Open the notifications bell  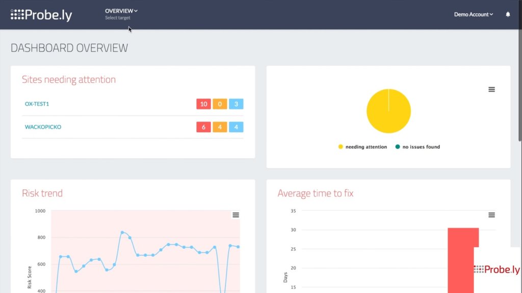508,14
